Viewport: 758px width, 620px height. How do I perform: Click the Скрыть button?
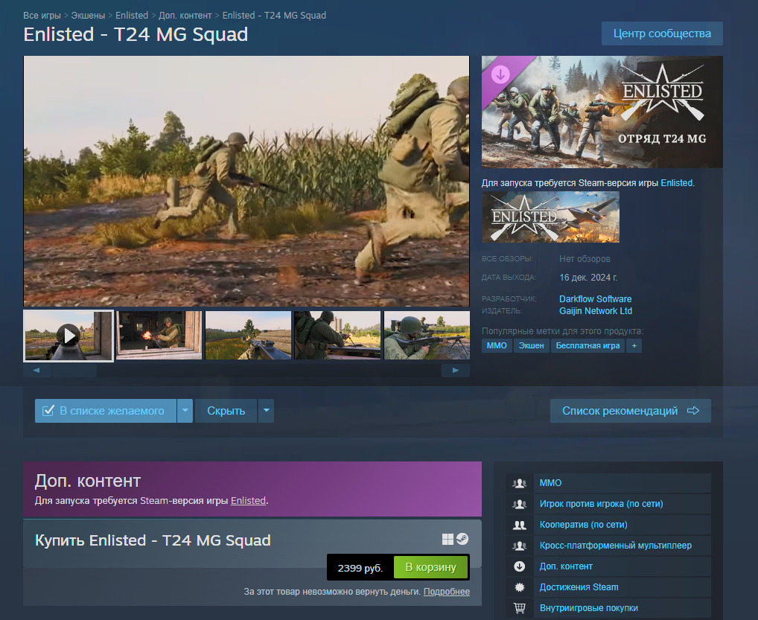tap(226, 411)
